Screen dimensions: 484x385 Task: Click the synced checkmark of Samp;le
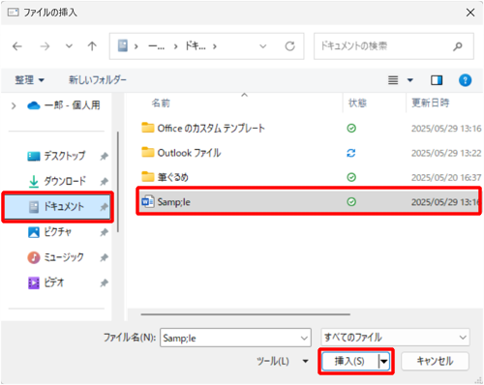click(351, 201)
